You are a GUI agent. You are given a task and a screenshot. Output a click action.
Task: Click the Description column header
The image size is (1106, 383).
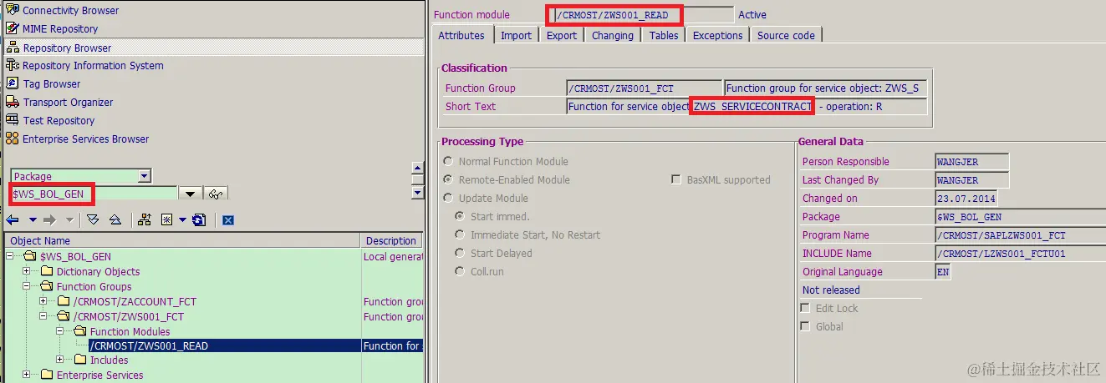coord(392,240)
